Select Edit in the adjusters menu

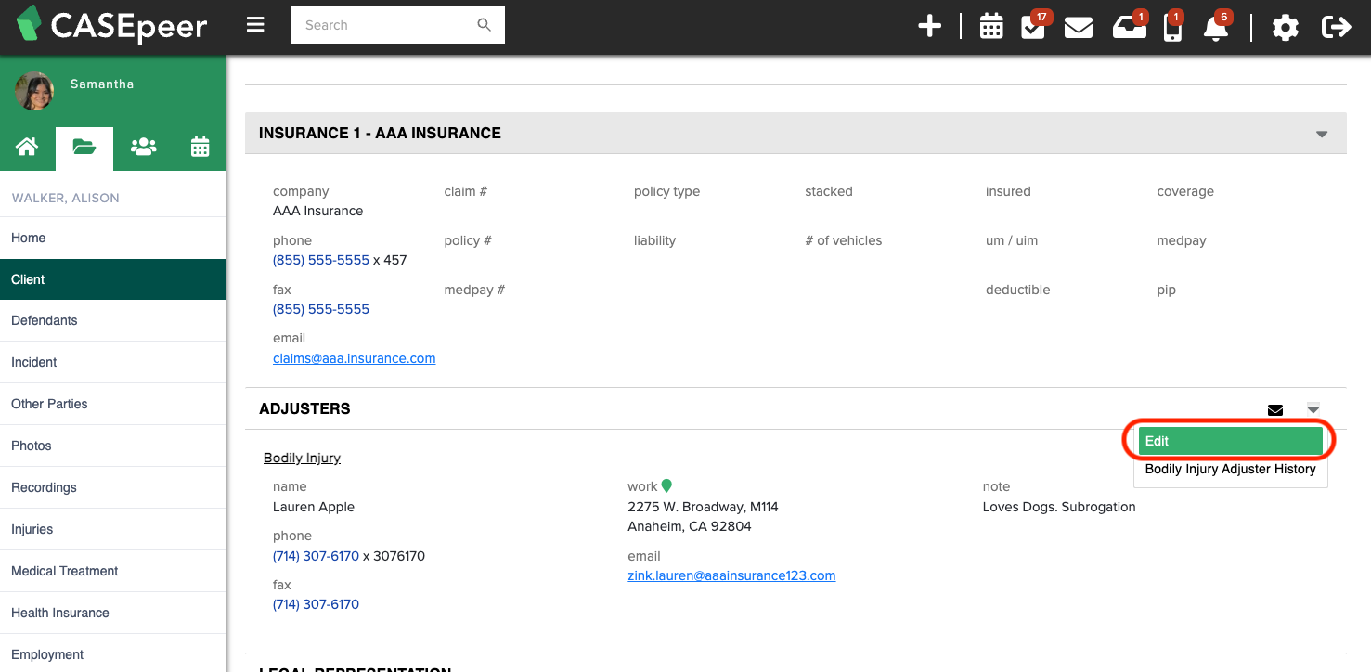[x=1230, y=441]
